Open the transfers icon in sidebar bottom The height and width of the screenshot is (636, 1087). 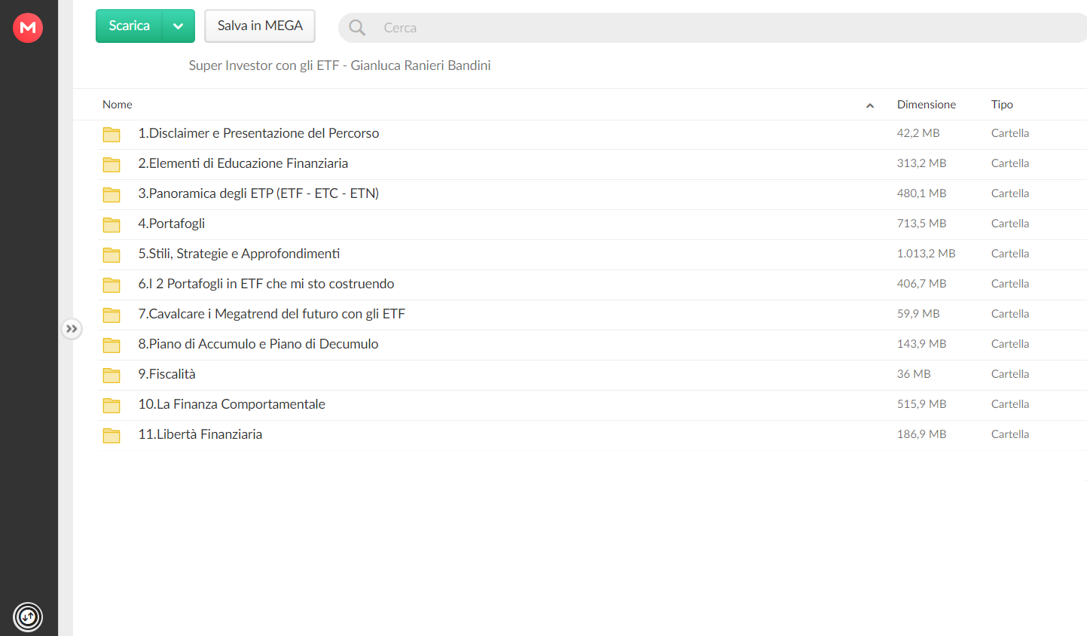(x=28, y=617)
